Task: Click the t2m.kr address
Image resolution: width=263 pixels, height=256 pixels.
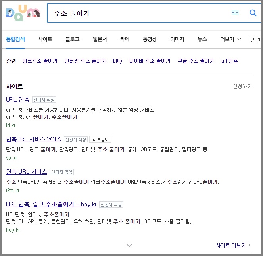Action: pos(13,191)
